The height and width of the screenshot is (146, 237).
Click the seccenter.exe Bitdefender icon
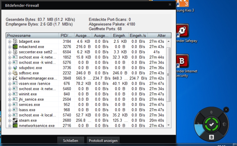(x=15, y=52)
